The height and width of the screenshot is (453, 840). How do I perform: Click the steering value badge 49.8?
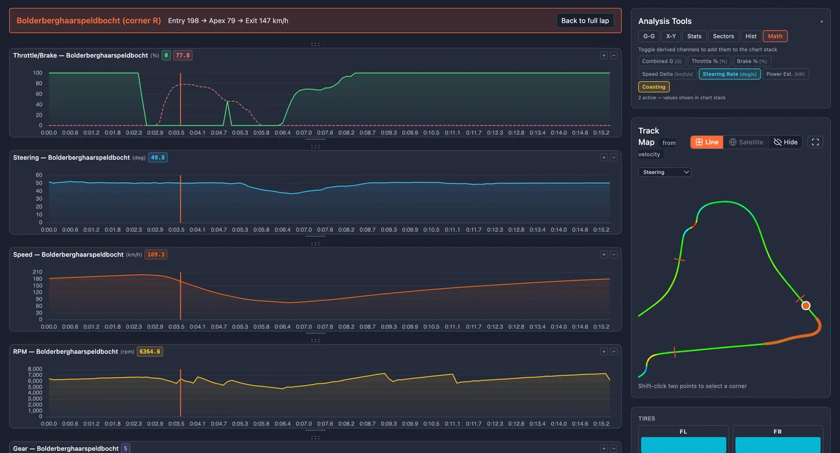coord(158,158)
